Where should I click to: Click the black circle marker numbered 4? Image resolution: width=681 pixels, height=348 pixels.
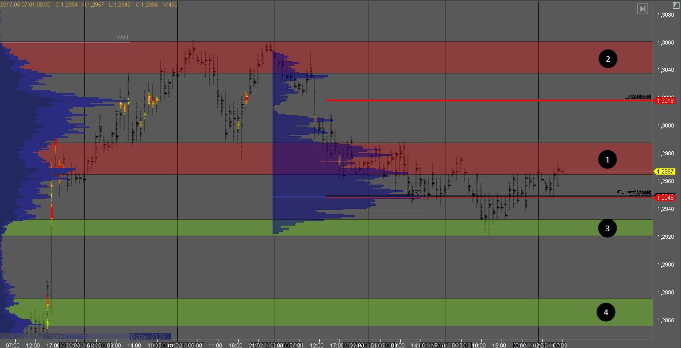(606, 313)
